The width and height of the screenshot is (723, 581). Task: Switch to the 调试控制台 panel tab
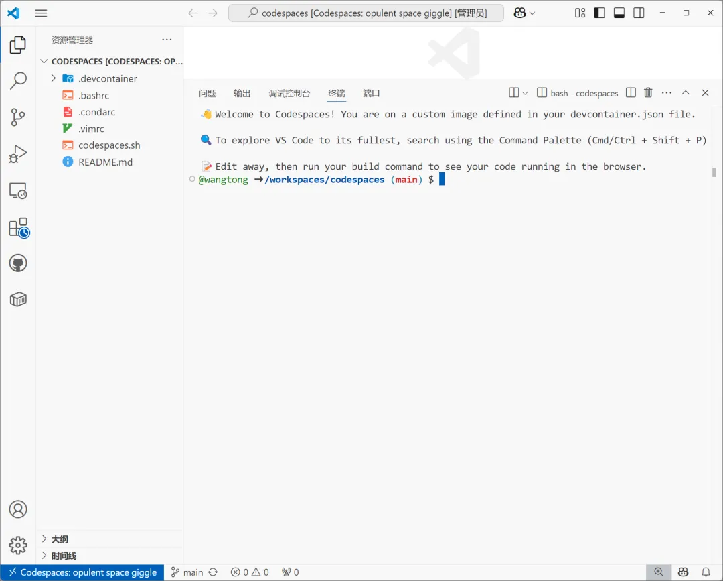click(x=290, y=93)
